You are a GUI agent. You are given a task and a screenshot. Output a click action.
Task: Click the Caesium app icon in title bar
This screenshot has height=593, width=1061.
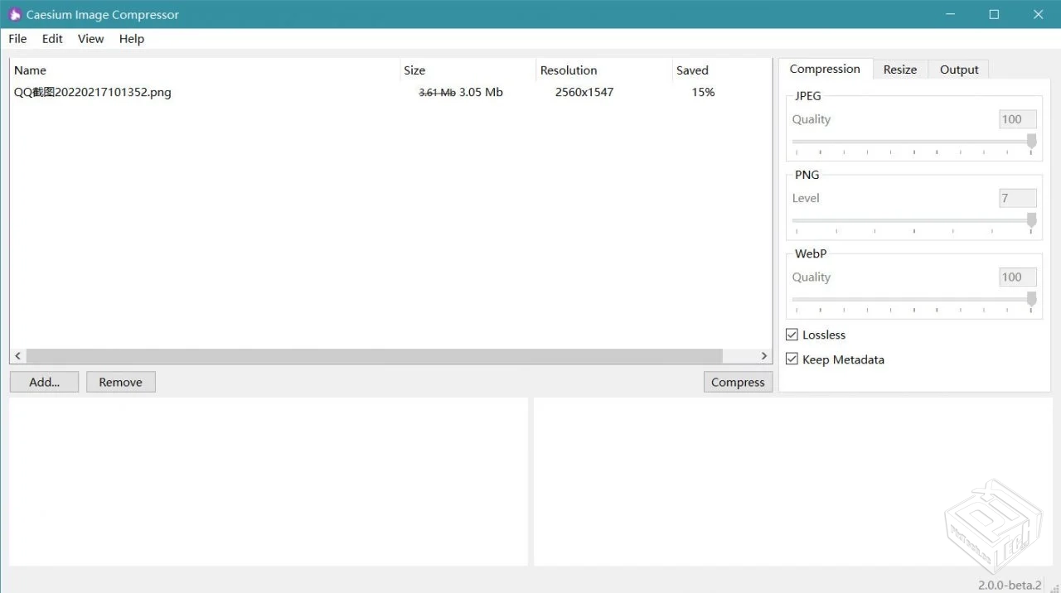pos(14,15)
